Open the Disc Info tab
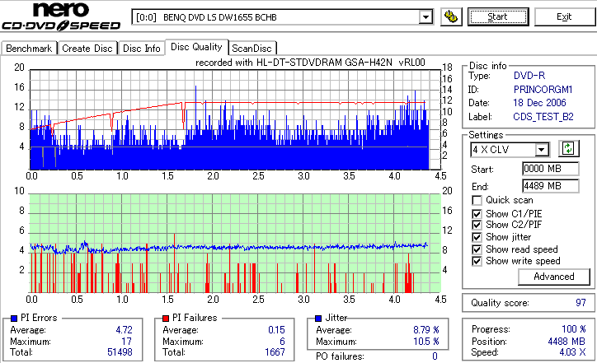This screenshot has width=597, height=363. 141,49
